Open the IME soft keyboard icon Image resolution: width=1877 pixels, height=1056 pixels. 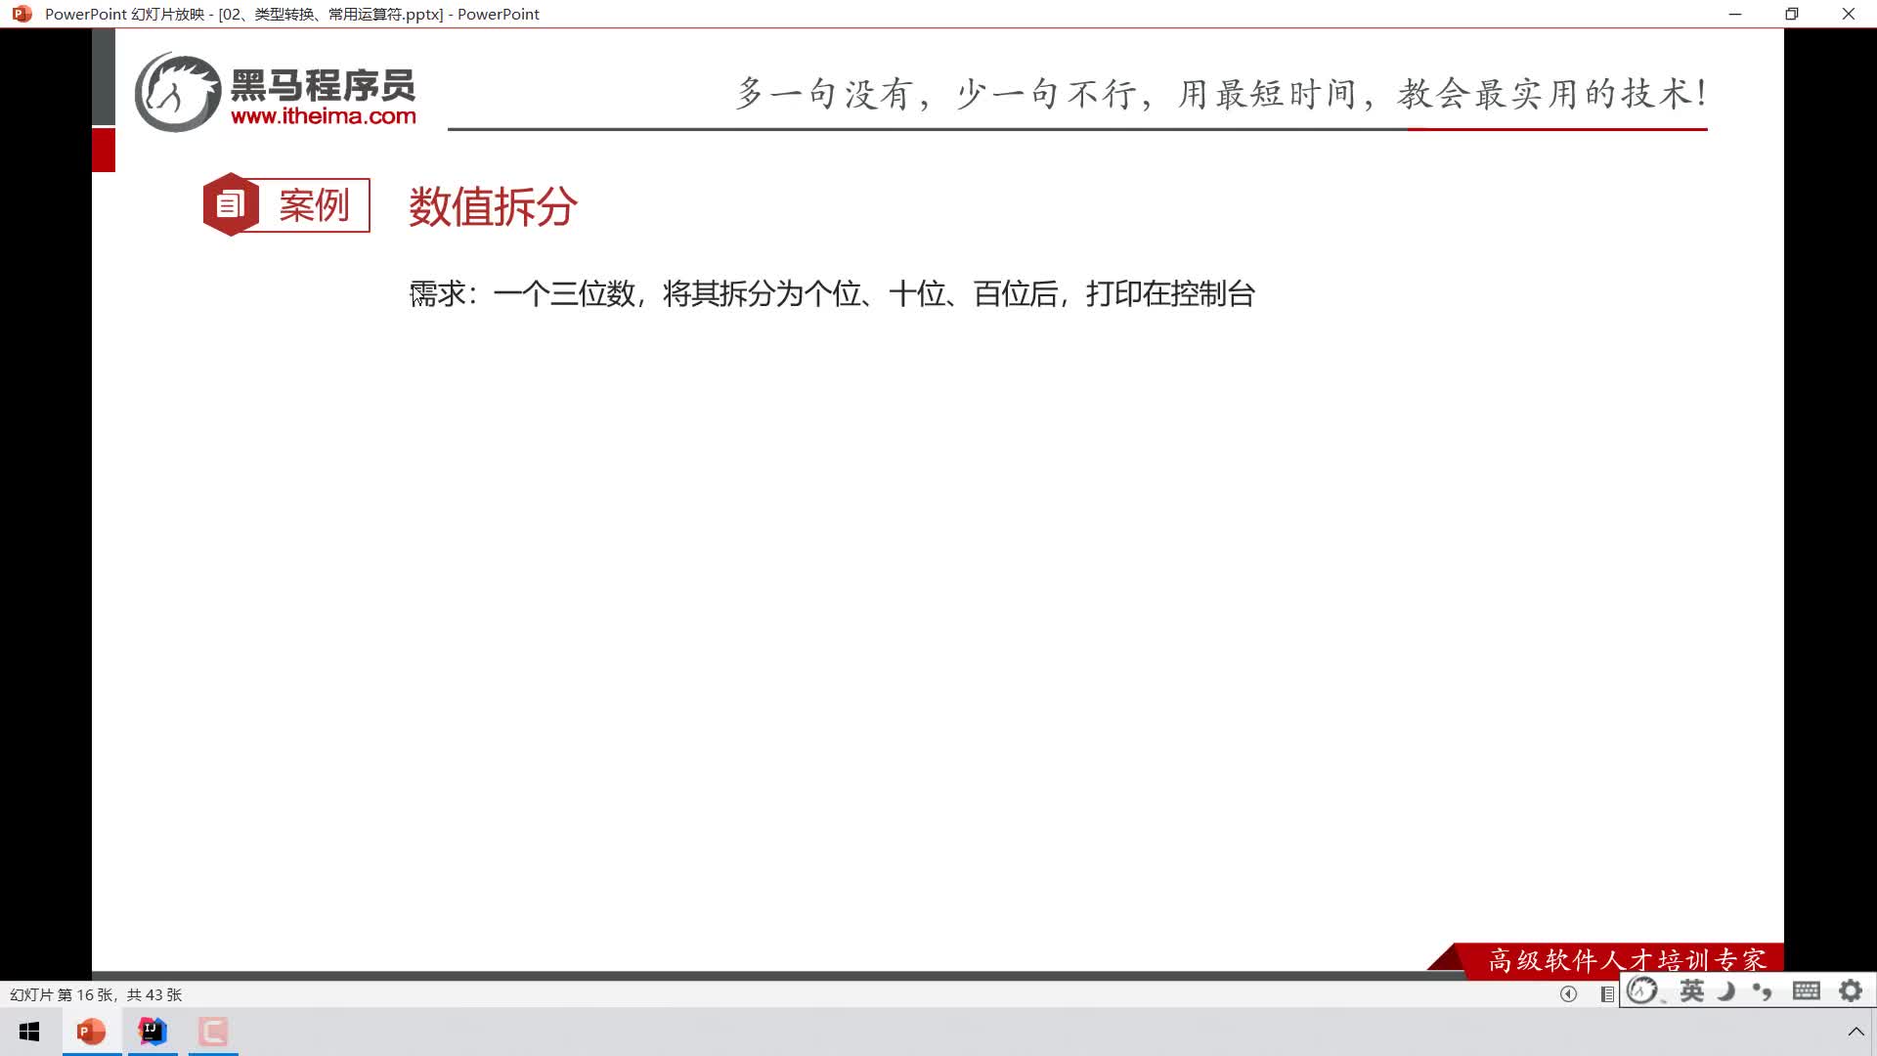pos(1807,990)
